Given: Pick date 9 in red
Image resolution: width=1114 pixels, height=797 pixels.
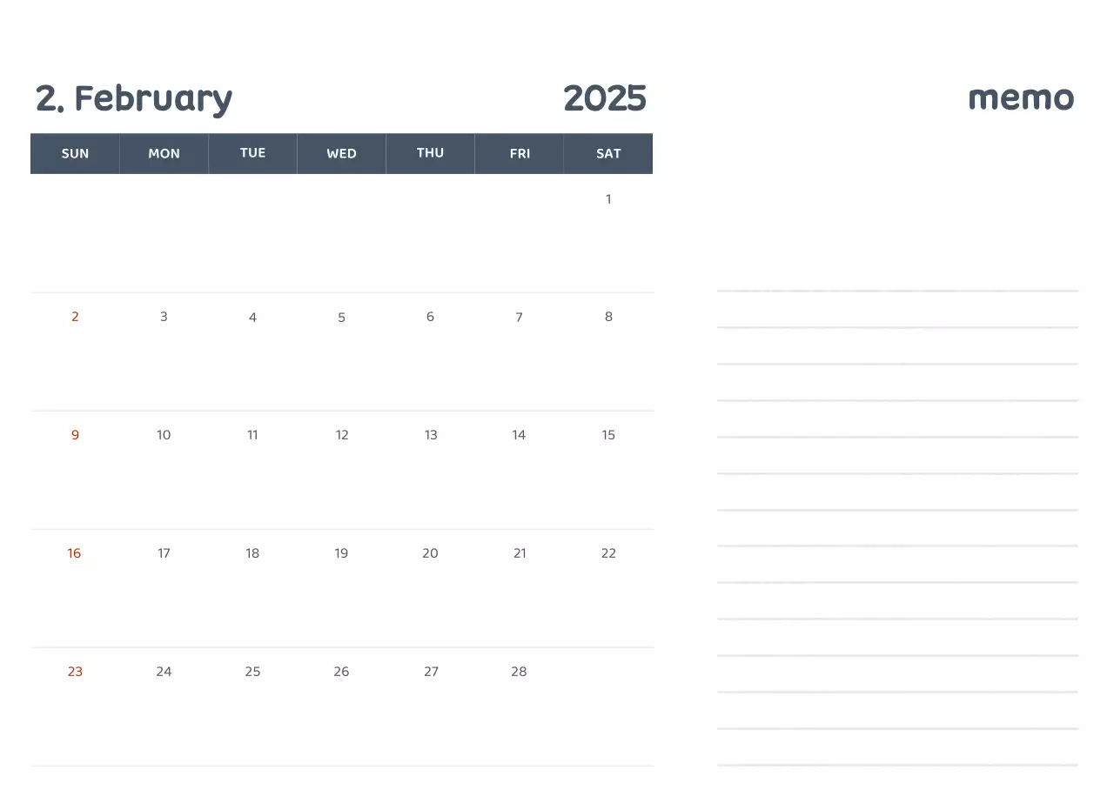Looking at the screenshot, I should (x=75, y=435).
